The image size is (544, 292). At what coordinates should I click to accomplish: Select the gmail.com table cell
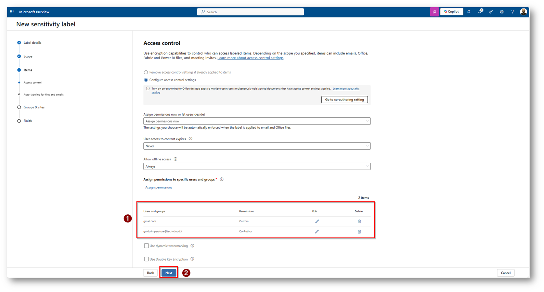[x=150, y=221]
